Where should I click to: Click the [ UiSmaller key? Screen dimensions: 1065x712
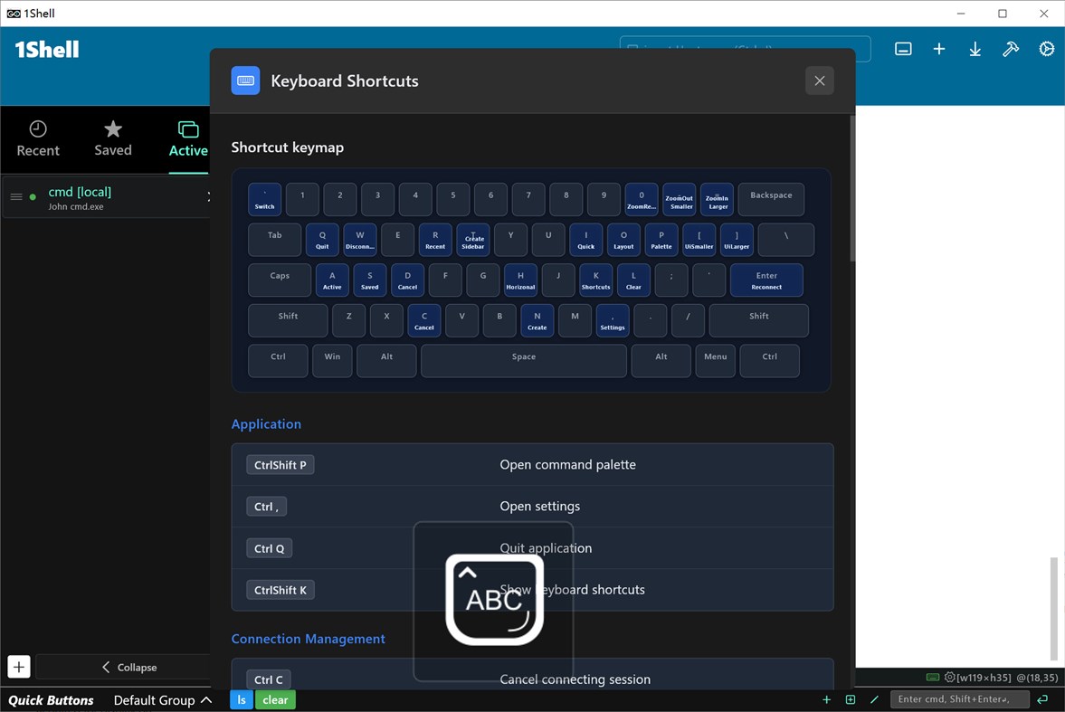coord(699,240)
